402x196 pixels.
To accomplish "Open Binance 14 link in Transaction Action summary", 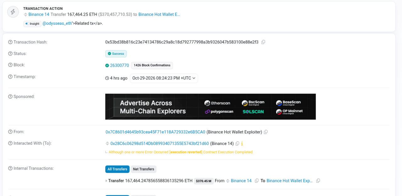I will [39, 14].
